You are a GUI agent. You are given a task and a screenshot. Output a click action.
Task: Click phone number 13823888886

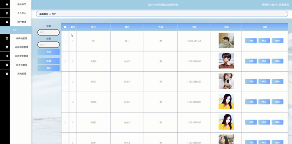click(x=194, y=102)
